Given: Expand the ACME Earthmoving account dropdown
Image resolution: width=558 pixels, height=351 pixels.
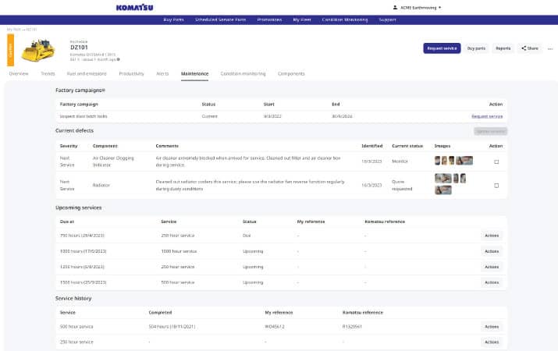Looking at the screenshot, I should pyautogui.click(x=421, y=7).
